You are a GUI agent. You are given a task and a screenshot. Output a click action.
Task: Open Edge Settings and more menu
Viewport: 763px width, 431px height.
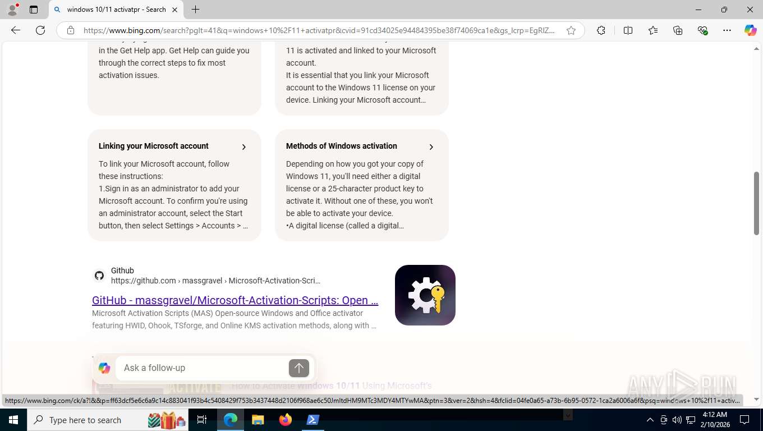click(x=727, y=30)
